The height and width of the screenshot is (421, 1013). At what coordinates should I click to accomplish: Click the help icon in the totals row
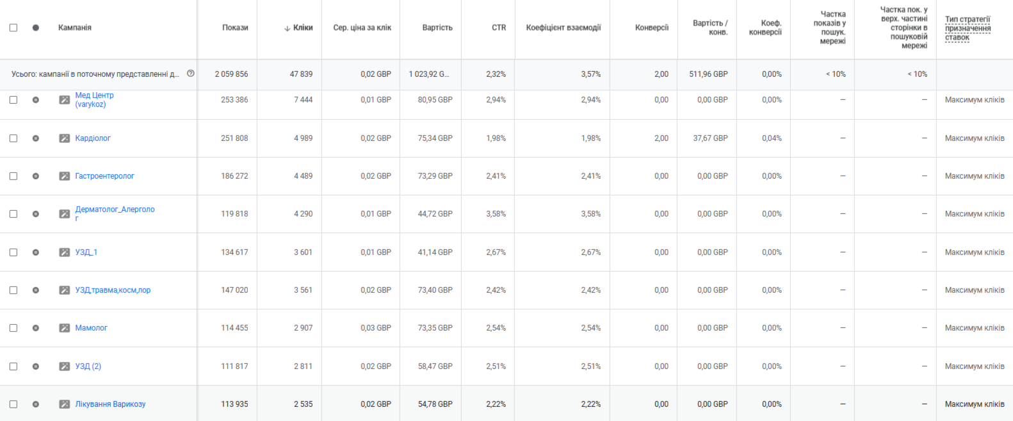[x=190, y=74]
